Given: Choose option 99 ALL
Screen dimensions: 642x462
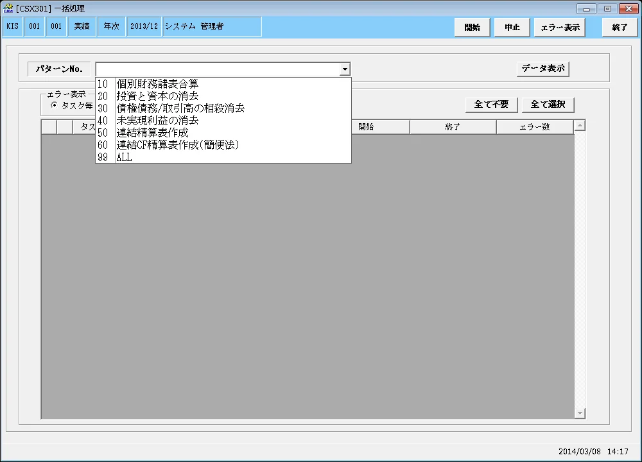Looking at the screenshot, I should [x=223, y=157].
